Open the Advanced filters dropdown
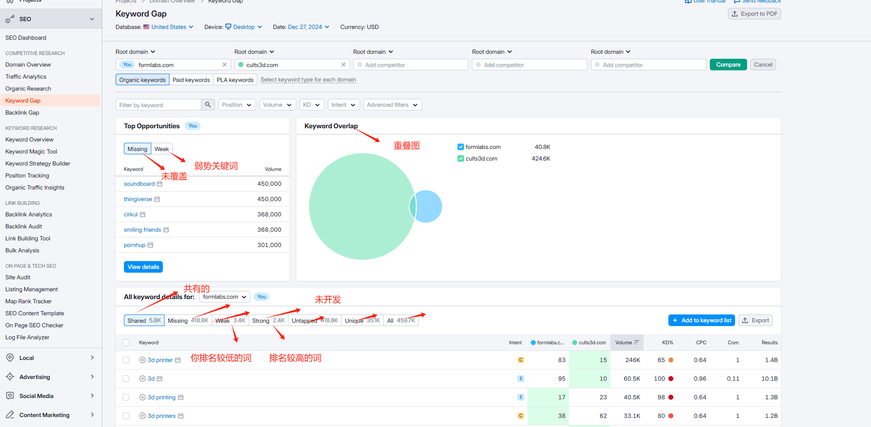The height and width of the screenshot is (427, 871). [392, 105]
